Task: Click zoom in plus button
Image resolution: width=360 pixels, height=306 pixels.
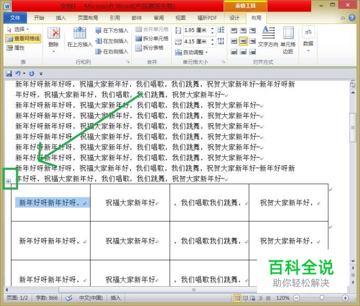Action: point(345,298)
